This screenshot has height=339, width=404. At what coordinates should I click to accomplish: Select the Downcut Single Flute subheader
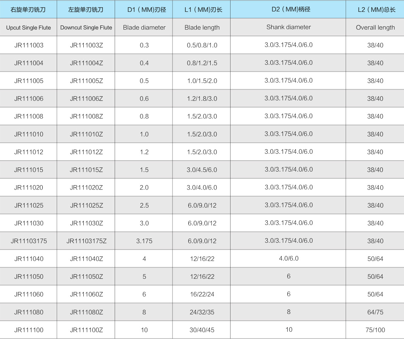click(x=86, y=28)
